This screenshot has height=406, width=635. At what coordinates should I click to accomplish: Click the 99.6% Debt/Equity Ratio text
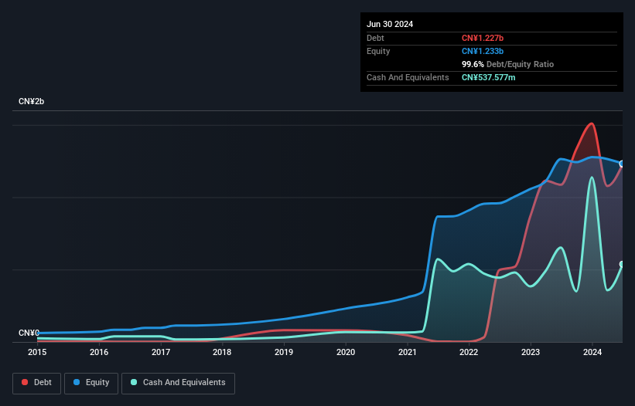click(x=508, y=64)
